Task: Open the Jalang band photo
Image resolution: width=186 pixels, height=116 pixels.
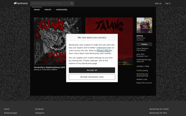Action: (144, 25)
